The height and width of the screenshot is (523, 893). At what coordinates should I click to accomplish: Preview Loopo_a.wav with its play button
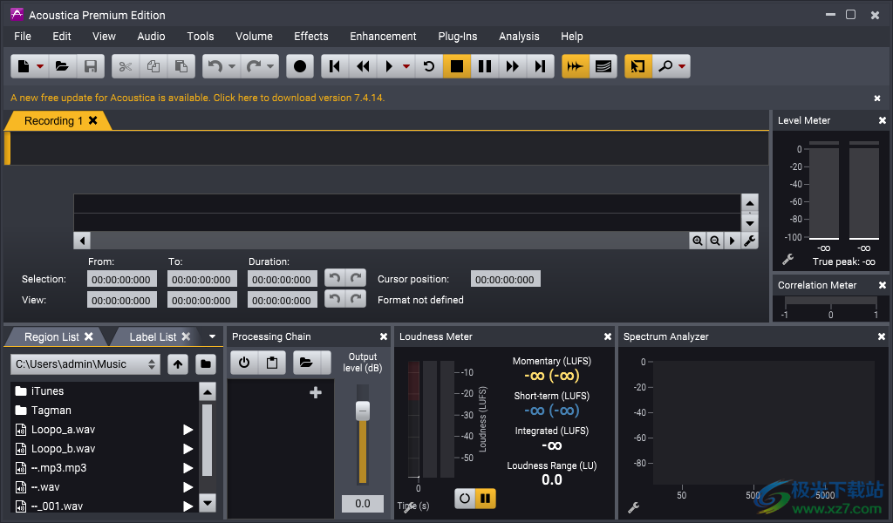pos(187,430)
